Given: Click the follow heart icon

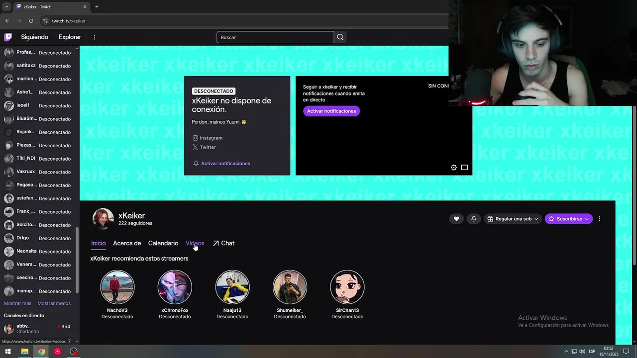Looking at the screenshot, I should [x=456, y=219].
